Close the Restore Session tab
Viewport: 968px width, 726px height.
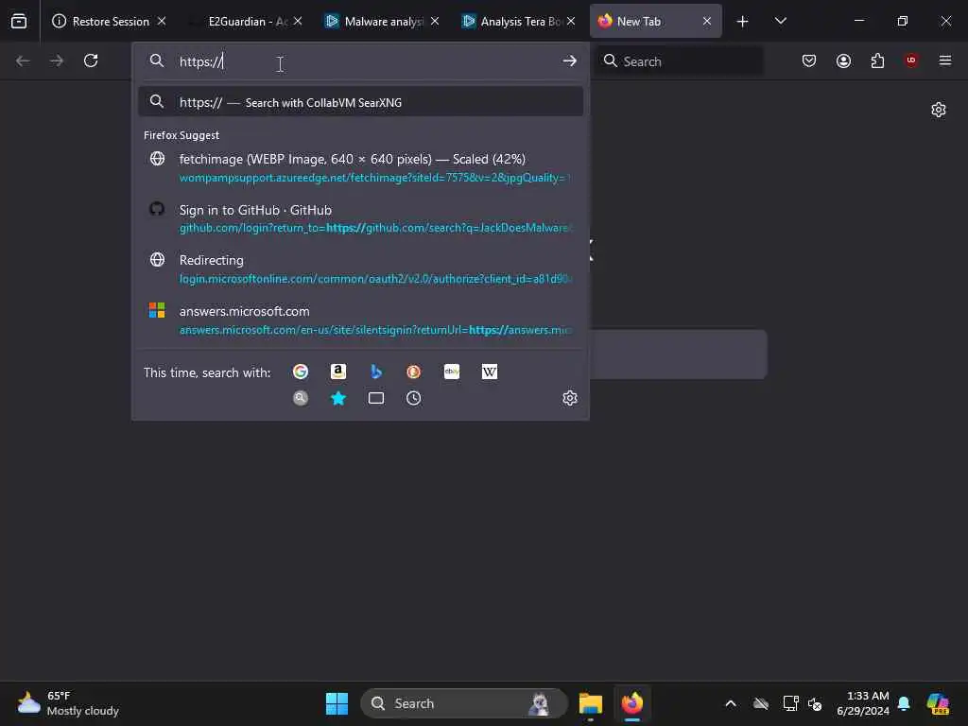[x=162, y=21]
